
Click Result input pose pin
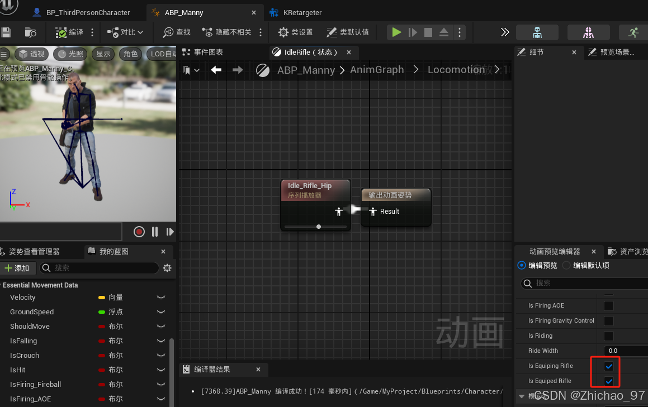[x=373, y=212]
